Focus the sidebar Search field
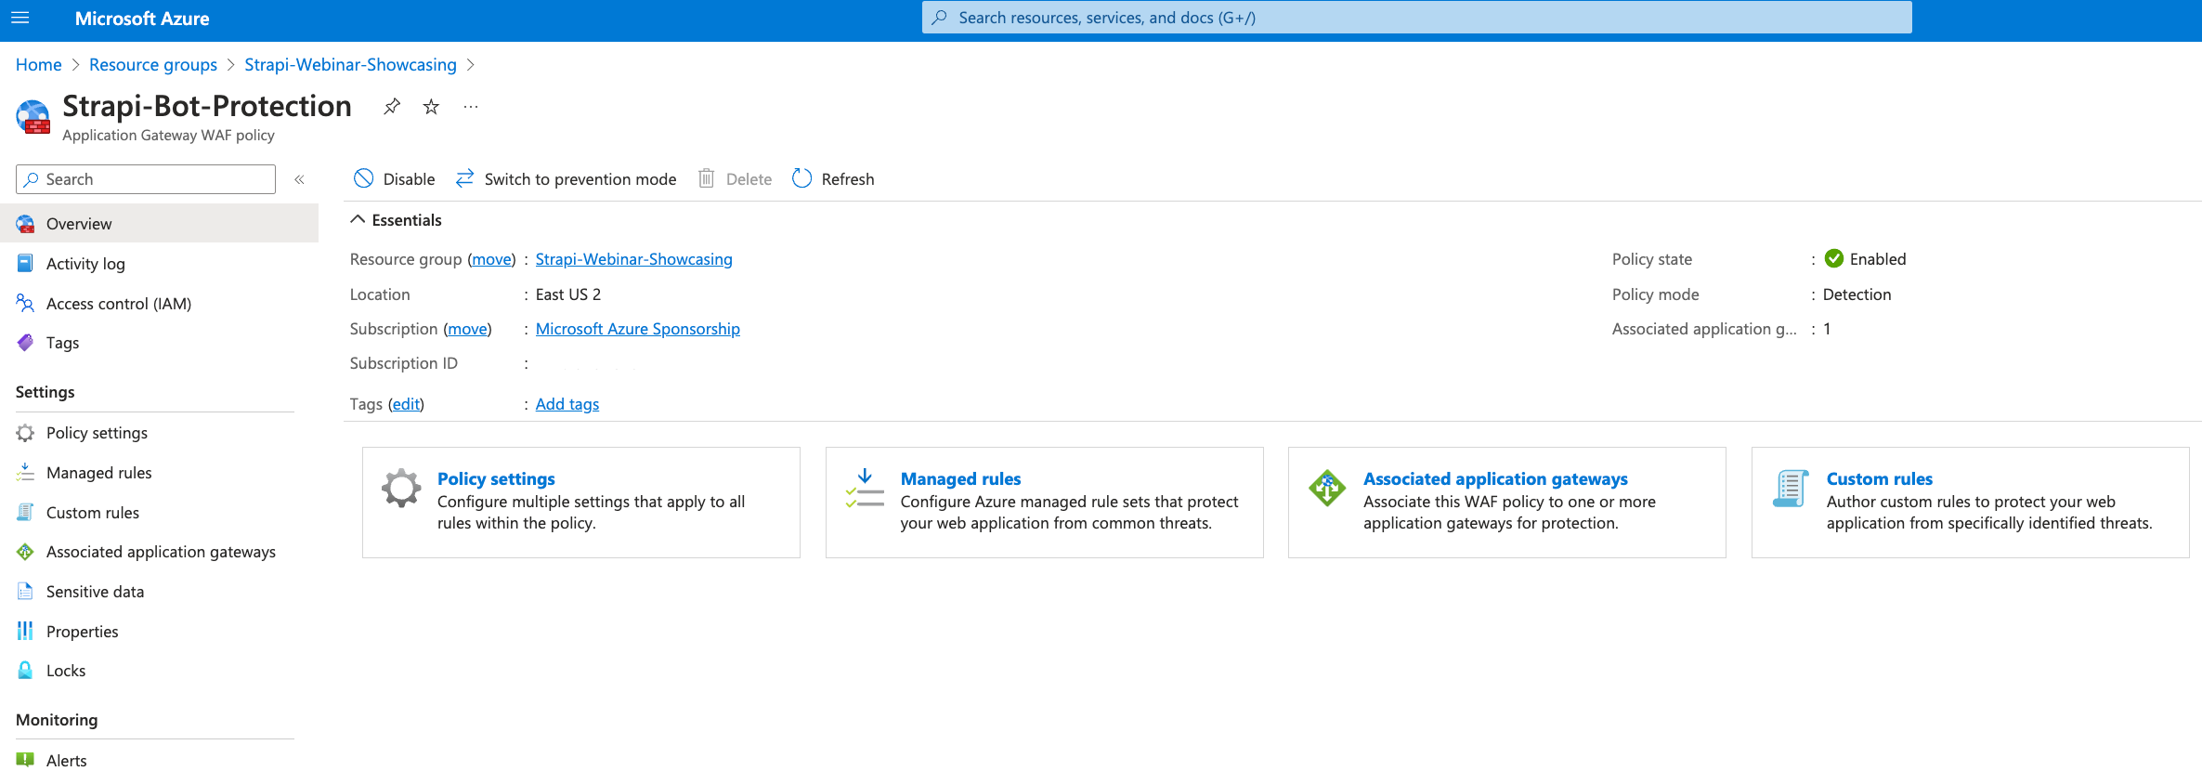Image resolution: width=2202 pixels, height=784 pixels. 146,179
